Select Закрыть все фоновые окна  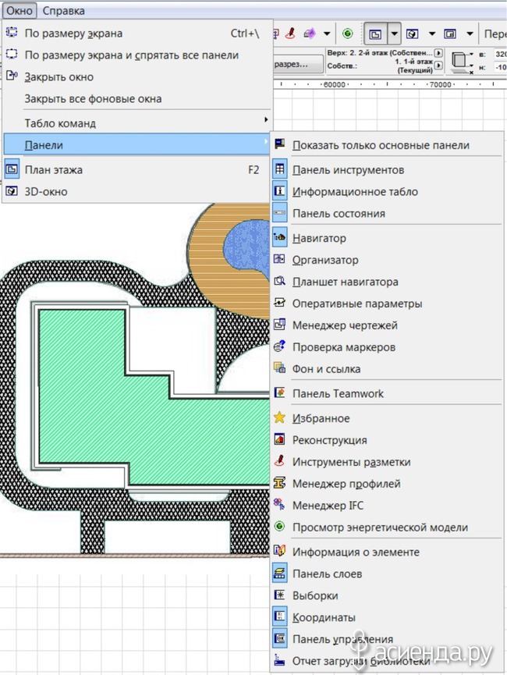(x=138, y=98)
